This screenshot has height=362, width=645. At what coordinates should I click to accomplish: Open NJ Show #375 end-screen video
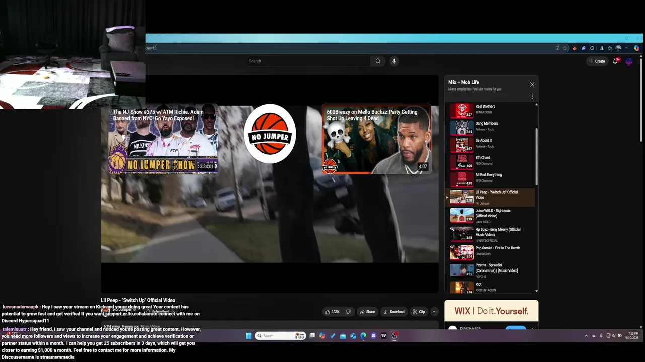(x=163, y=139)
